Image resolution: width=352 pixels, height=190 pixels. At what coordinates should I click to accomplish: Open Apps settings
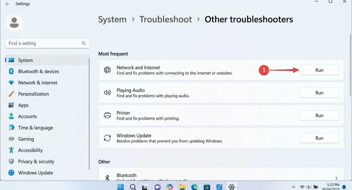click(x=47, y=105)
